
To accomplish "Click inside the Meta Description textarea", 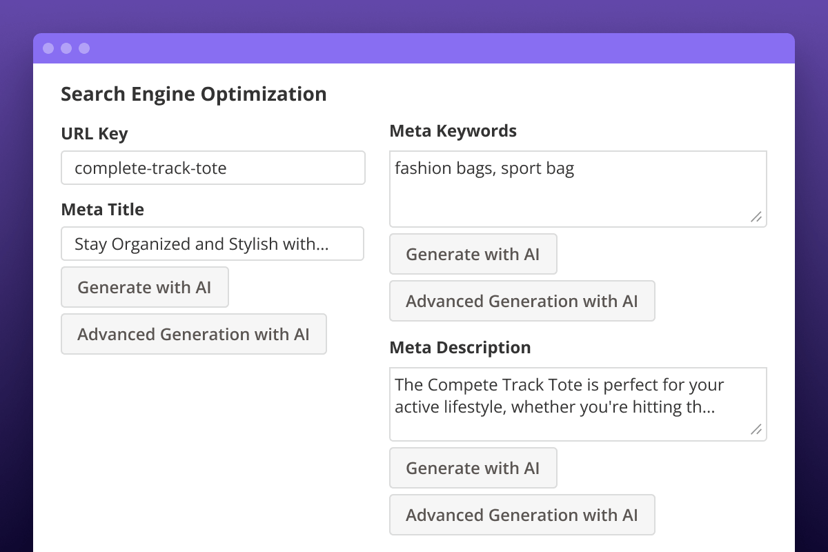I will pos(578,404).
